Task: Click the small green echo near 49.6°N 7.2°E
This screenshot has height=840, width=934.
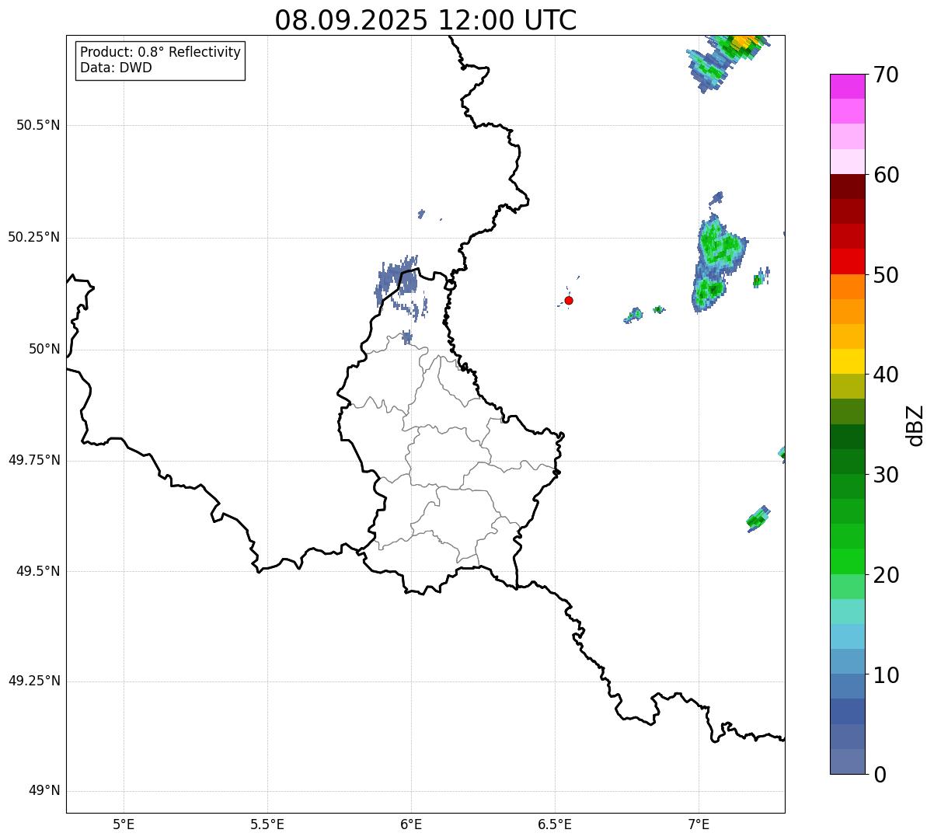Action: pyautogui.click(x=757, y=518)
